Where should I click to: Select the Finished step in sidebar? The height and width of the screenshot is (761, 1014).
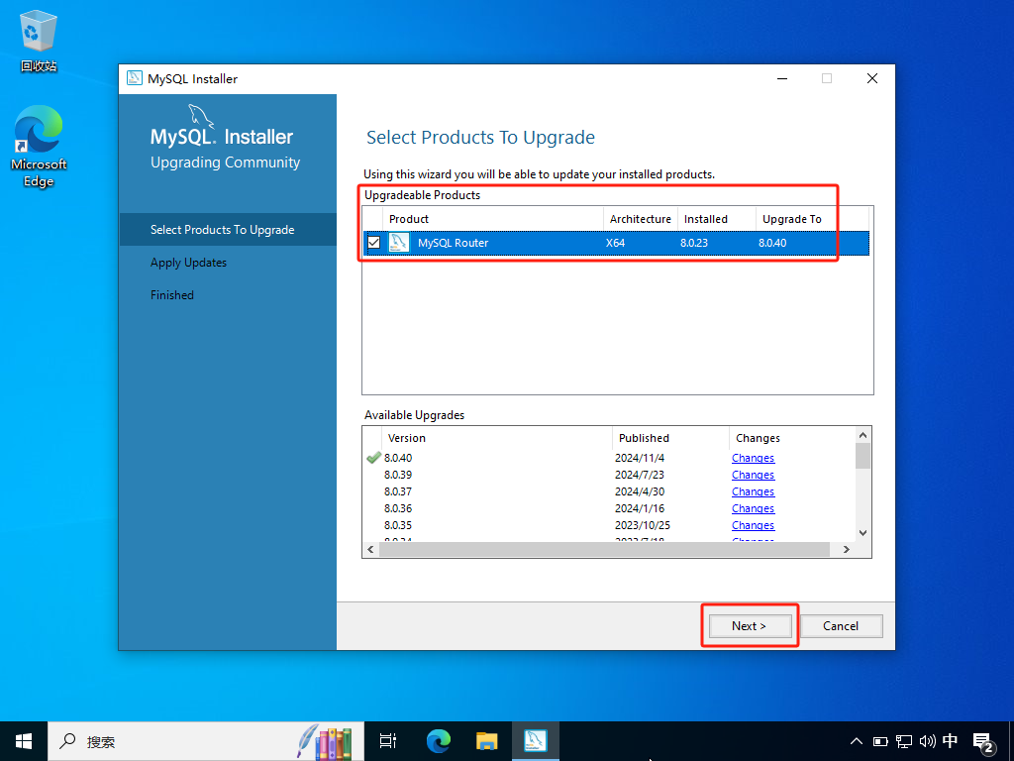172,295
